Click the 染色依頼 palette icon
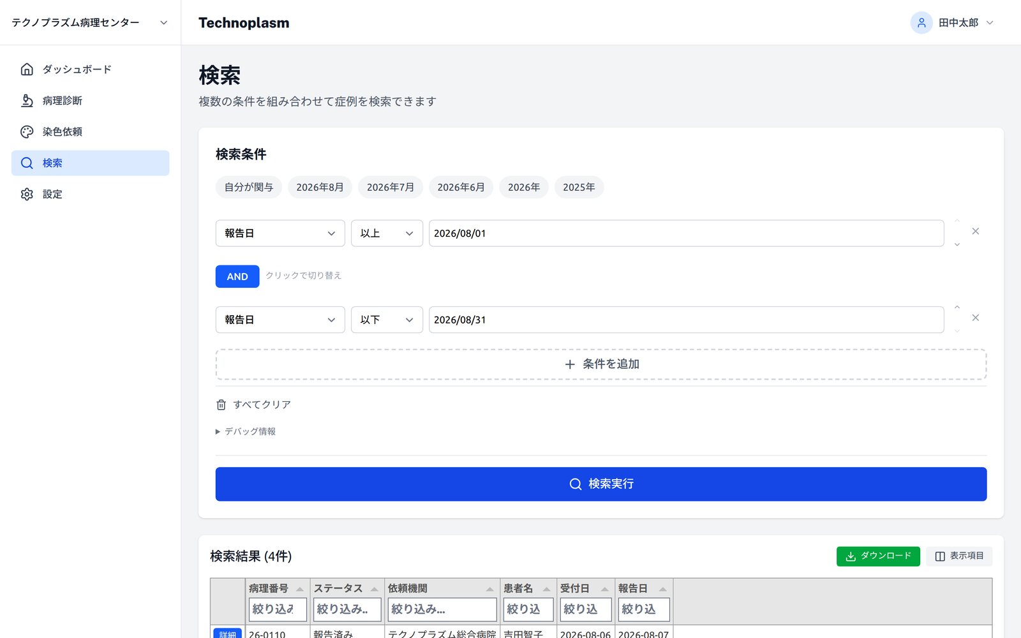The width and height of the screenshot is (1021, 638). pyautogui.click(x=27, y=131)
